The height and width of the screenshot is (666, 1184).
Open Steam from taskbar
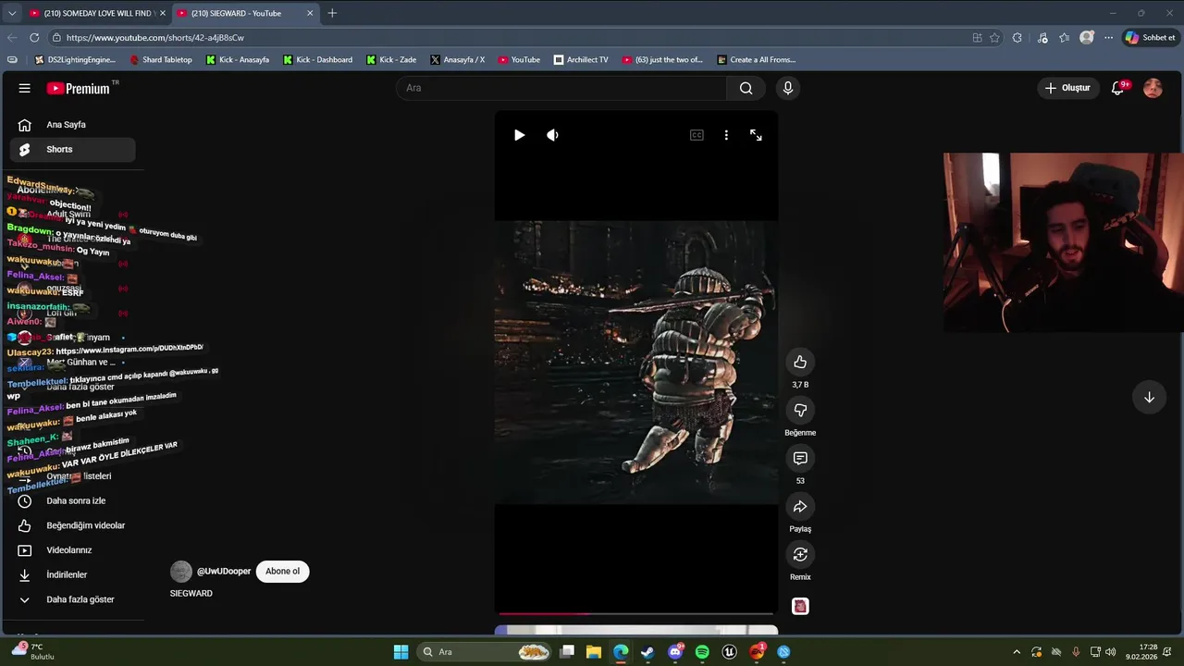click(647, 652)
